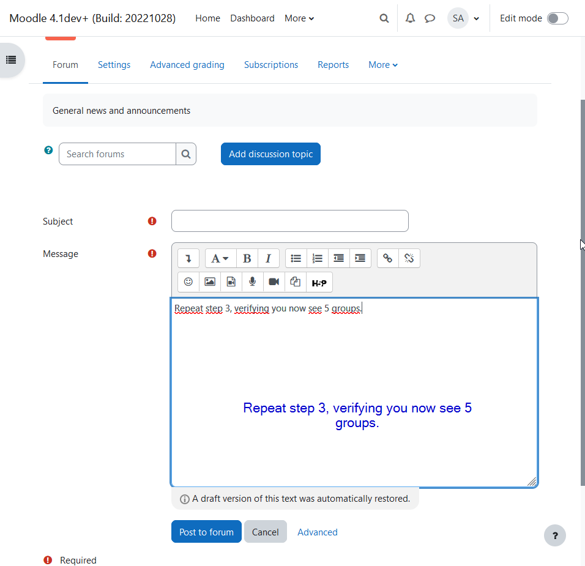
Task: Open the floating help question mark button
Action: click(555, 535)
